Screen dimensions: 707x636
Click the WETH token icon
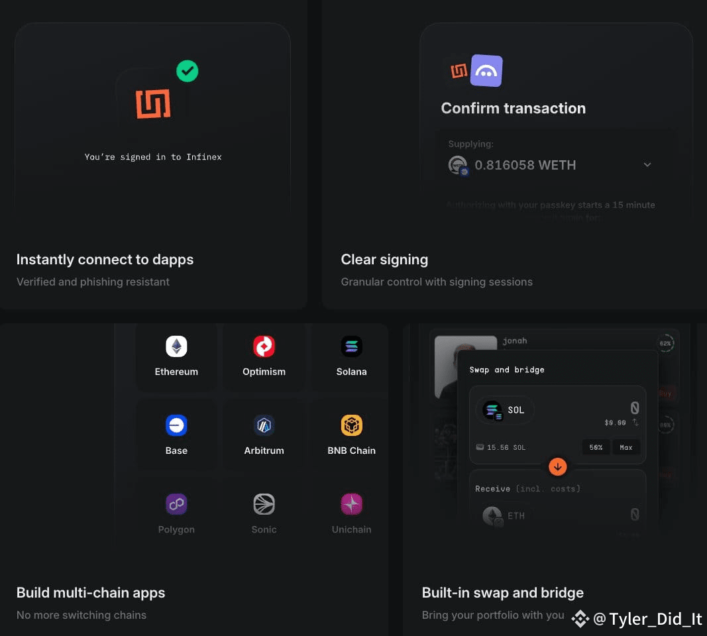point(458,166)
